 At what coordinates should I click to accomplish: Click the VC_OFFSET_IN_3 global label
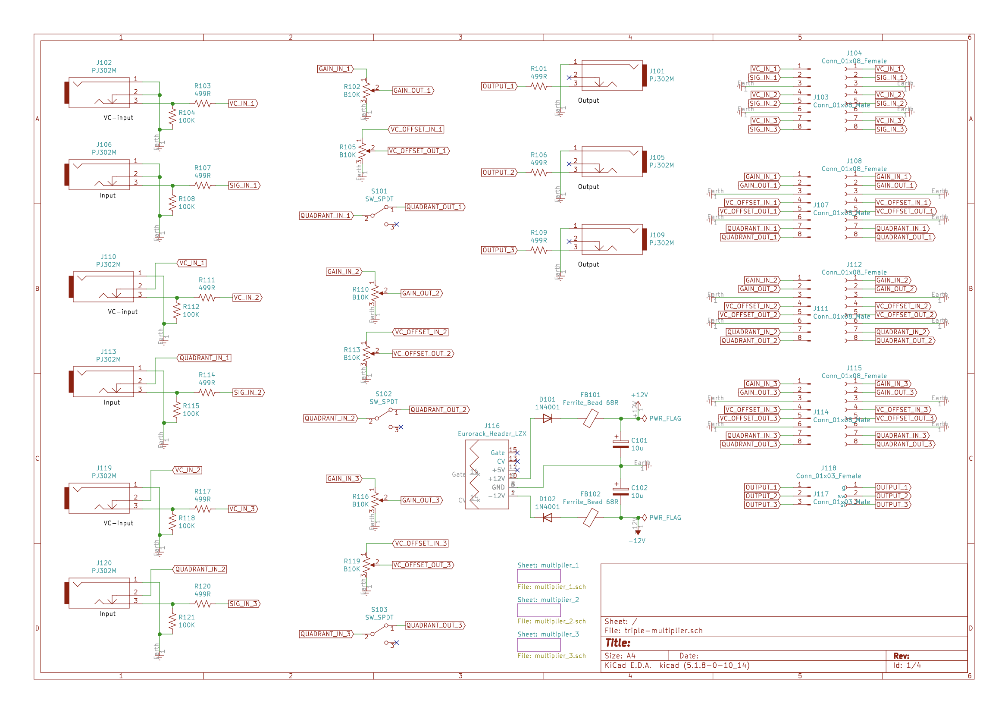(x=421, y=544)
